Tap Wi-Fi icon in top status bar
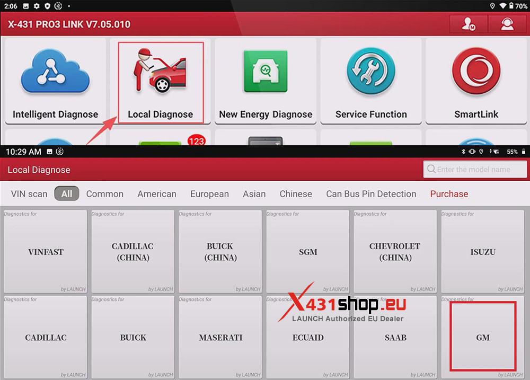This screenshot has width=530, height=380. tap(502, 6)
